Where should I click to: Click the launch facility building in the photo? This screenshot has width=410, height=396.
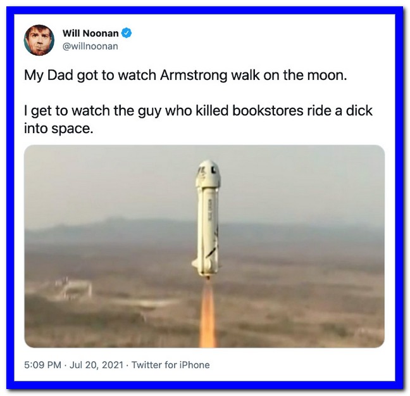tap(73, 289)
